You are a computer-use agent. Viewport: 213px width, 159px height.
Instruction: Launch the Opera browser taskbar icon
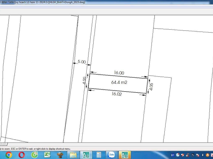(22, 155)
